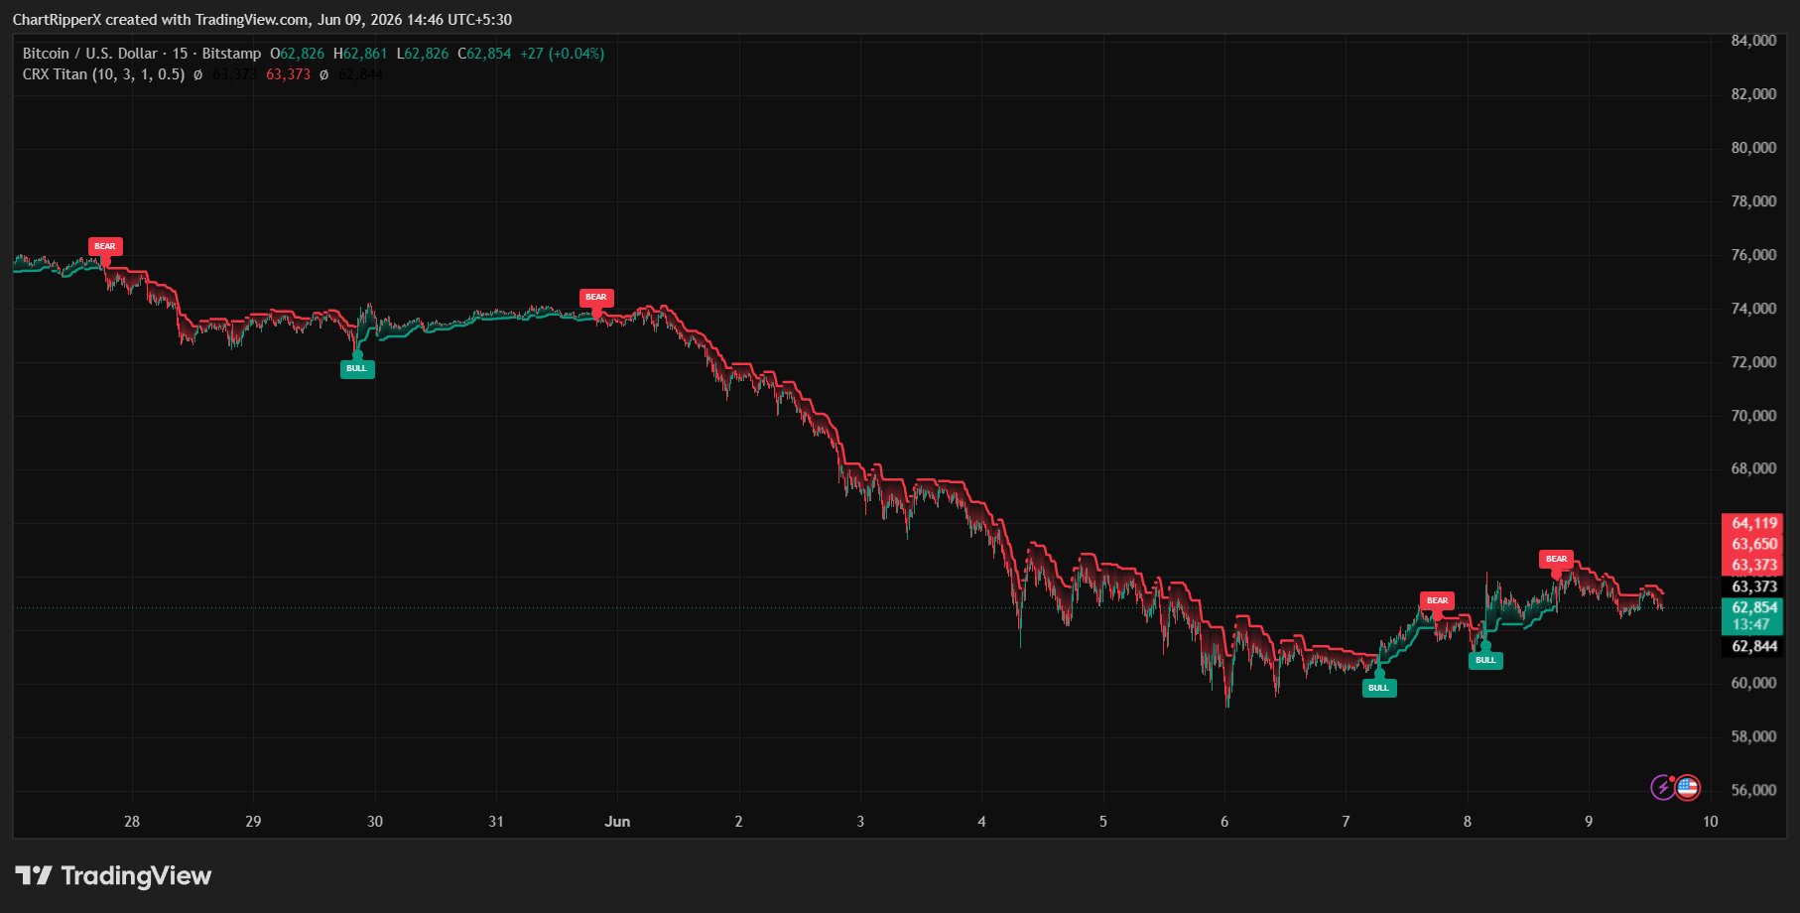Viewport: 1800px width, 913px height.
Task: Click the 28 date label on time axis
Action: tap(132, 822)
